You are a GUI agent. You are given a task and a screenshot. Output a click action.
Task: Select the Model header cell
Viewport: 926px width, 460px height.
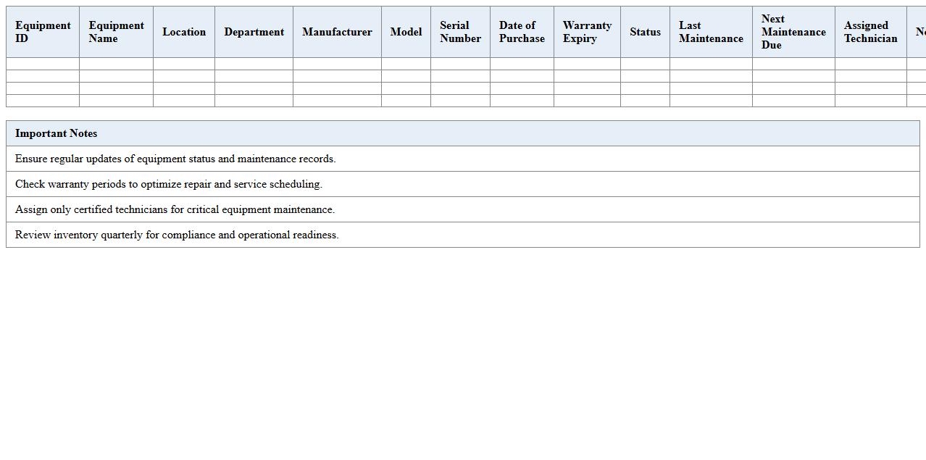[406, 32]
